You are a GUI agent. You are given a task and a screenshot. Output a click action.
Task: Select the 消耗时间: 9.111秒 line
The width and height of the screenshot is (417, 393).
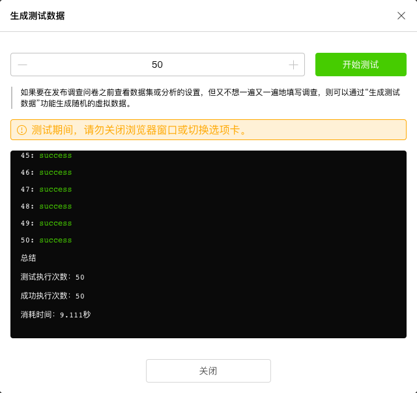pyautogui.click(x=55, y=315)
